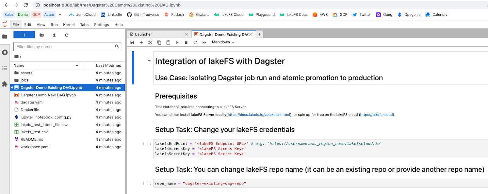
Task: Show more bookmarks chevron
Action: (x=60, y=15)
